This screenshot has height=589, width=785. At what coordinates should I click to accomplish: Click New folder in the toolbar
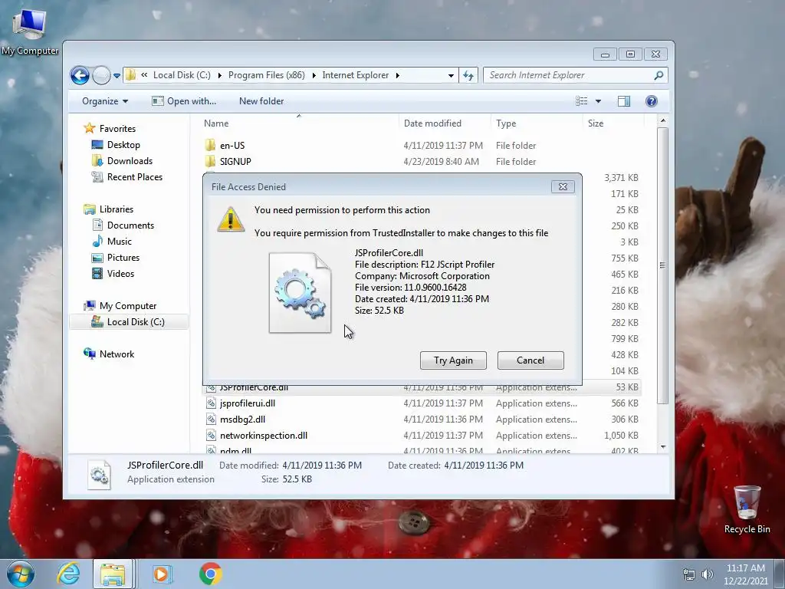pyautogui.click(x=261, y=101)
